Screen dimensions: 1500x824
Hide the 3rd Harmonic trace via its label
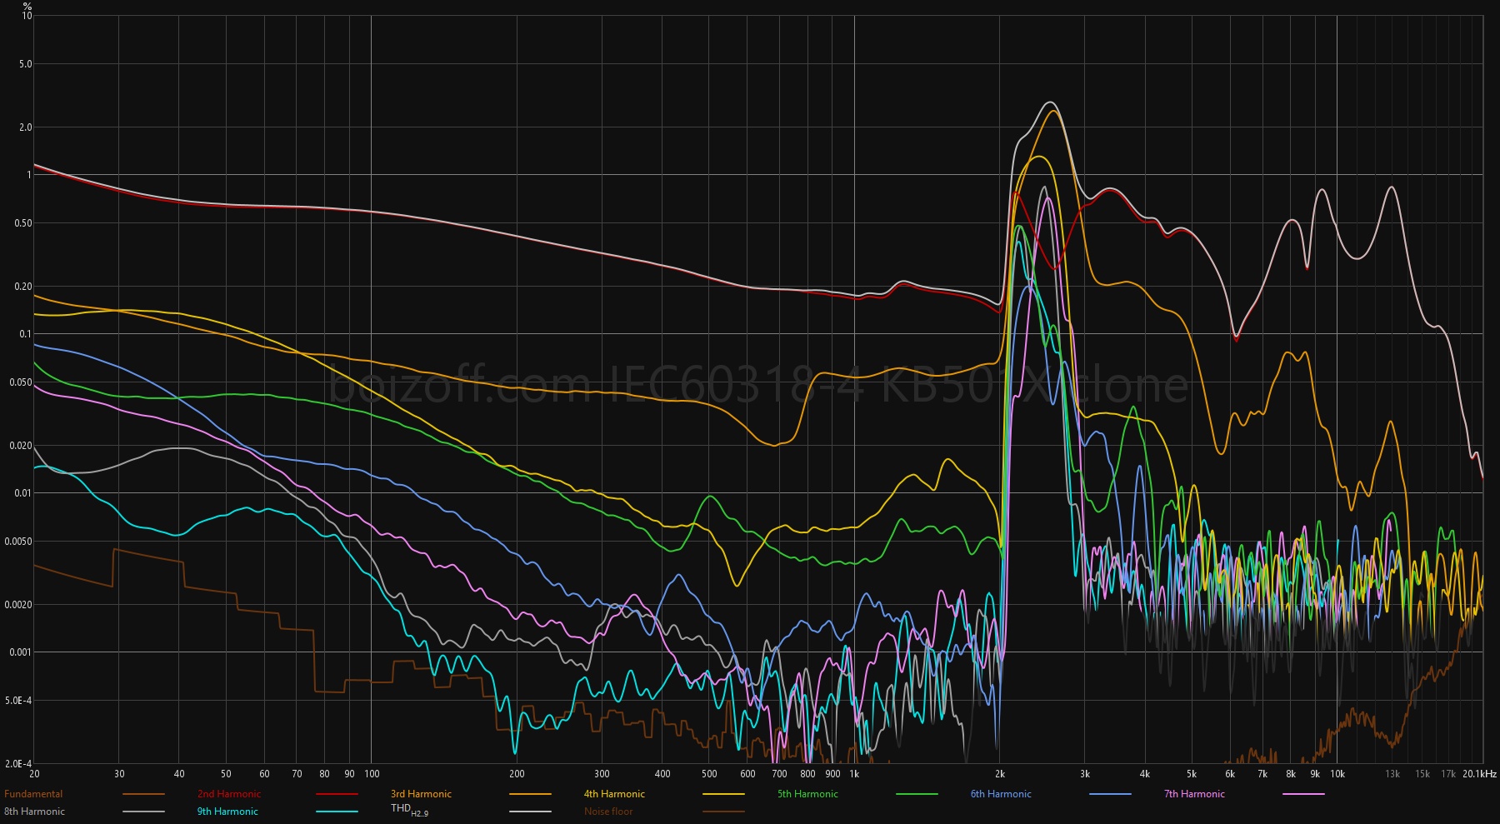pyautogui.click(x=421, y=794)
